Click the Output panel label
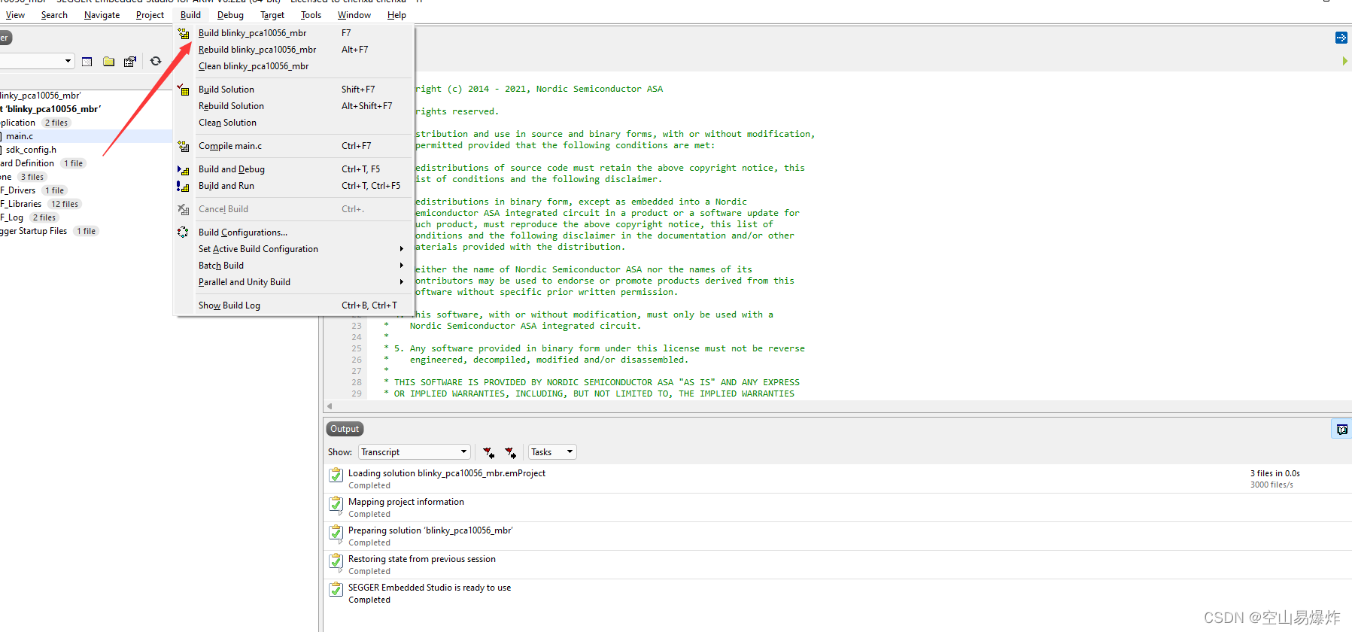This screenshot has width=1352, height=632. (345, 429)
